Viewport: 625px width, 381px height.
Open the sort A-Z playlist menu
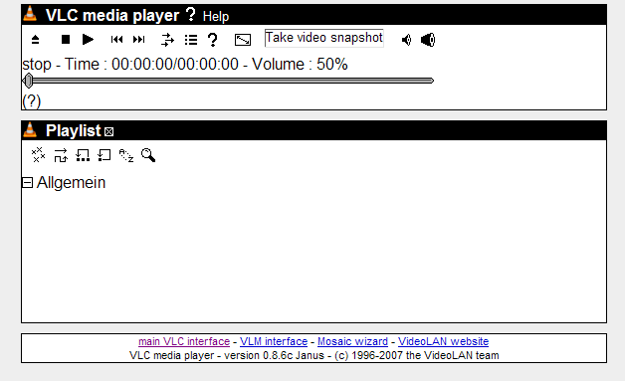coord(126,155)
